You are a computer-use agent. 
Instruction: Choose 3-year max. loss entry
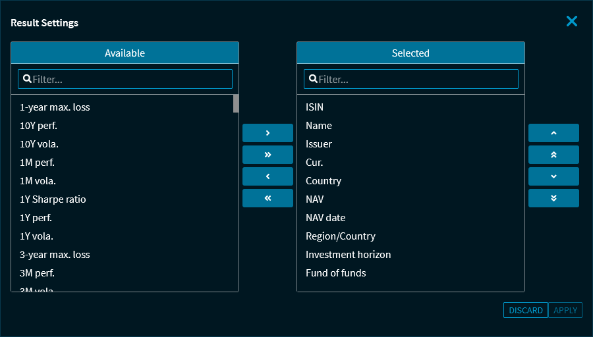pos(55,255)
